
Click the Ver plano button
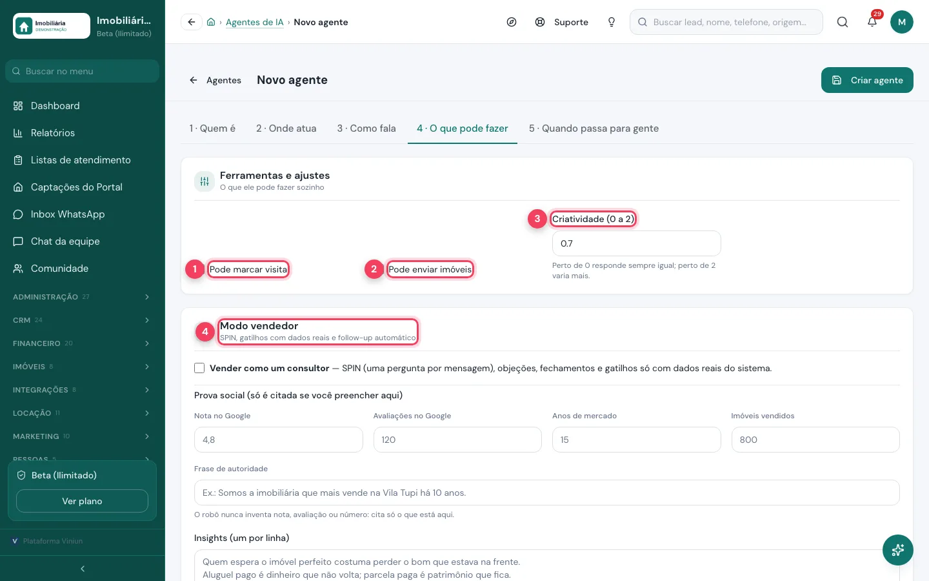coord(82,501)
